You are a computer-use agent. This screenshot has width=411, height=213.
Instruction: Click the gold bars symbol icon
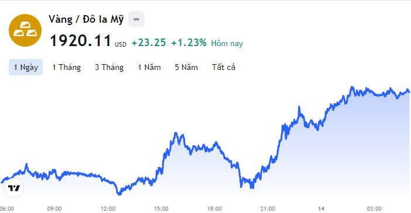coord(25,30)
